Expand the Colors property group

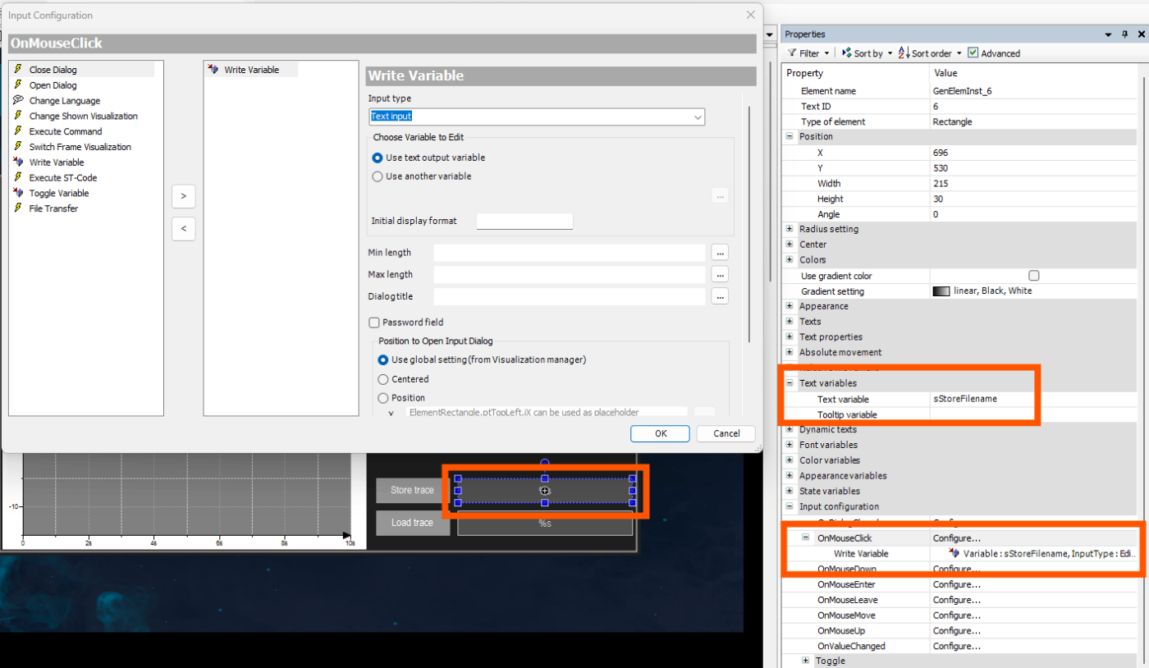pos(790,260)
